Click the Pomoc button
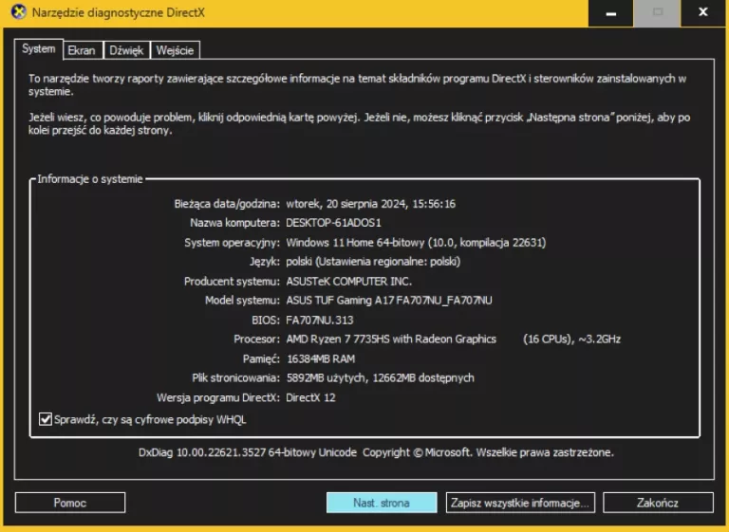Viewport: 729px width, 532px height. coord(70,503)
